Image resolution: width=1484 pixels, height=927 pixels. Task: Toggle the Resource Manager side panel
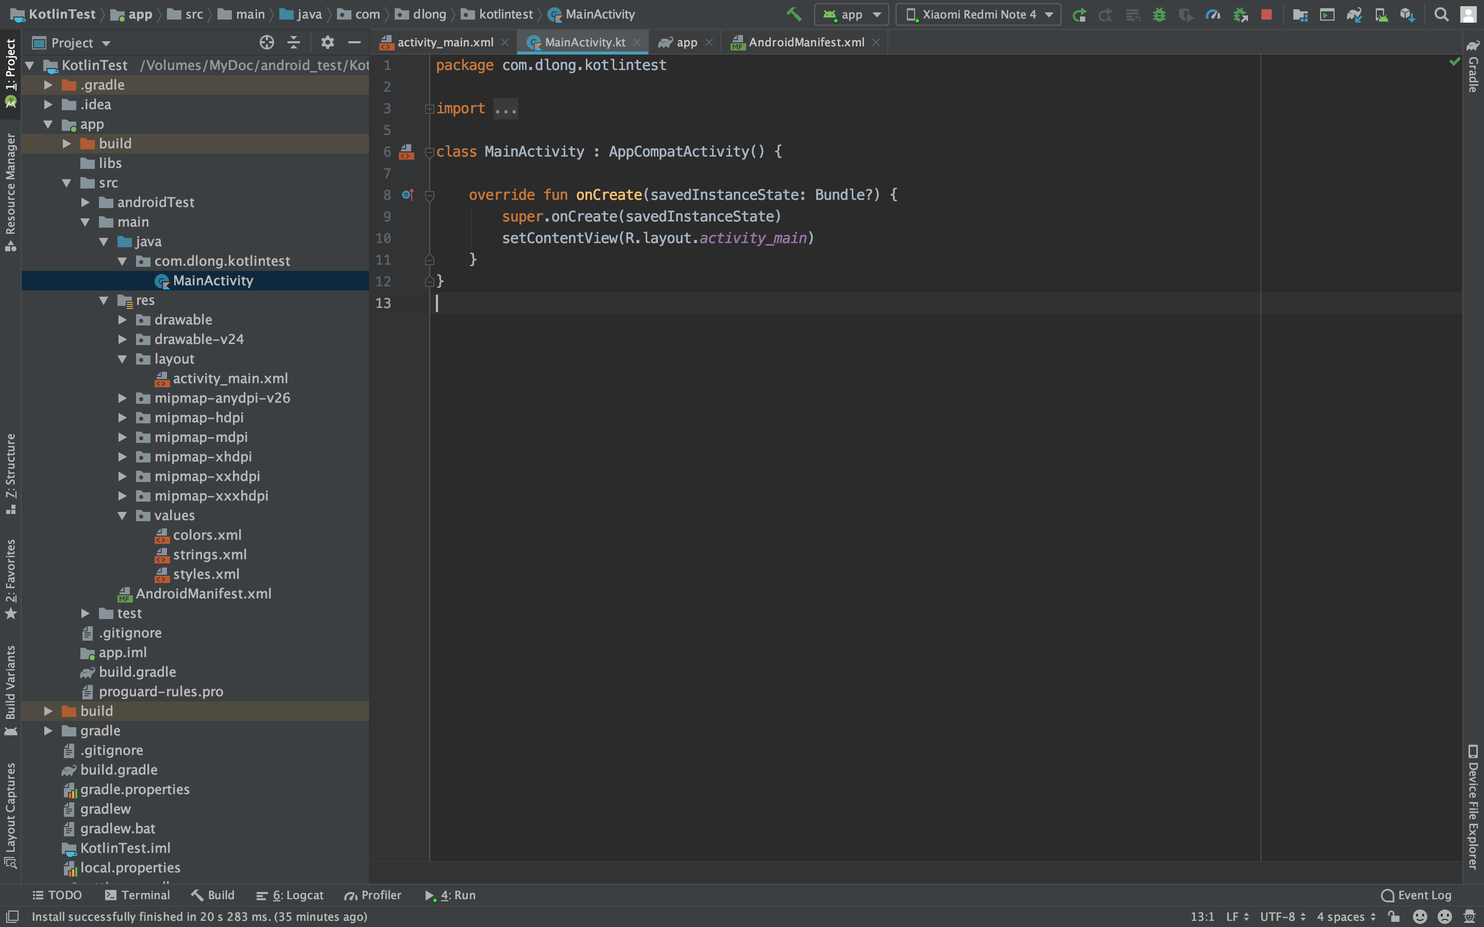(x=10, y=192)
